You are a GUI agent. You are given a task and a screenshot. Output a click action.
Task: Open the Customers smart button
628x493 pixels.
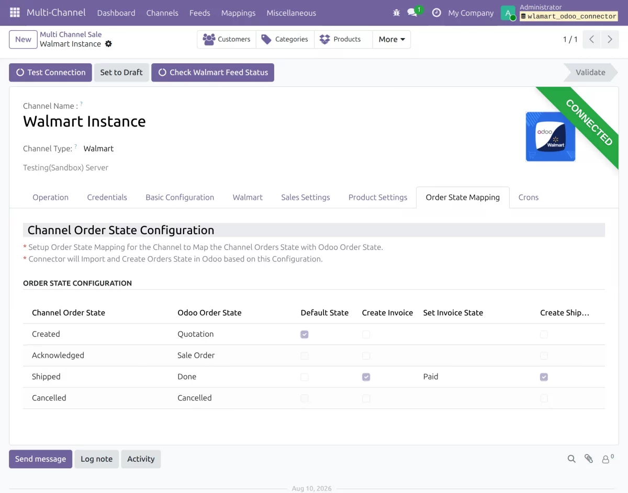pos(227,39)
